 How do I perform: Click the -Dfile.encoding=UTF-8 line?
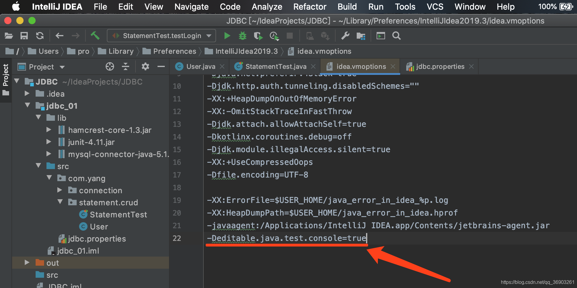(x=257, y=175)
